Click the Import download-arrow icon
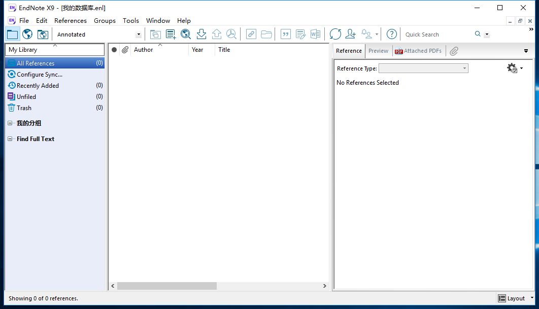 click(x=201, y=35)
